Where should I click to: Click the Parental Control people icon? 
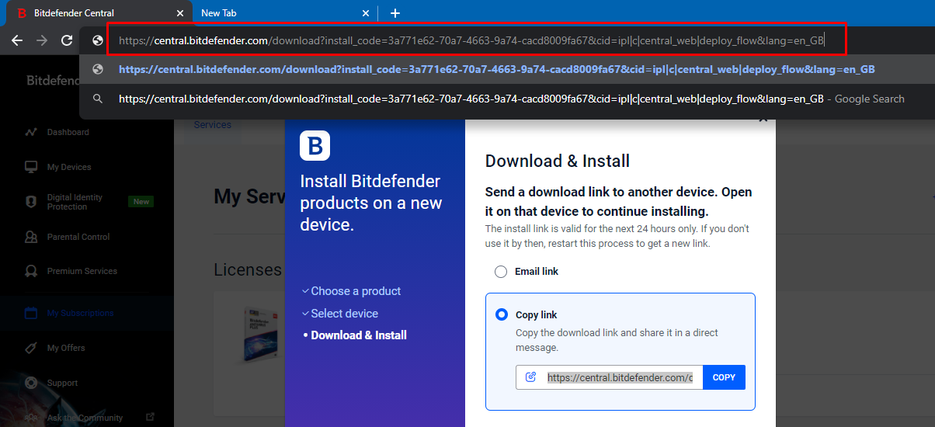[x=31, y=237]
